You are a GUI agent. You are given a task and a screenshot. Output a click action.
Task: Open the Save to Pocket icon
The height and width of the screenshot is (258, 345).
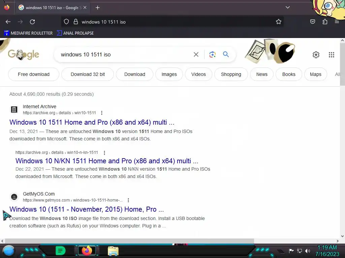(312, 21)
